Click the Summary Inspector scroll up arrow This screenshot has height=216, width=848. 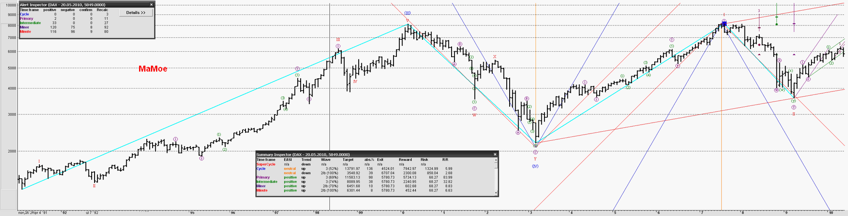click(496, 160)
